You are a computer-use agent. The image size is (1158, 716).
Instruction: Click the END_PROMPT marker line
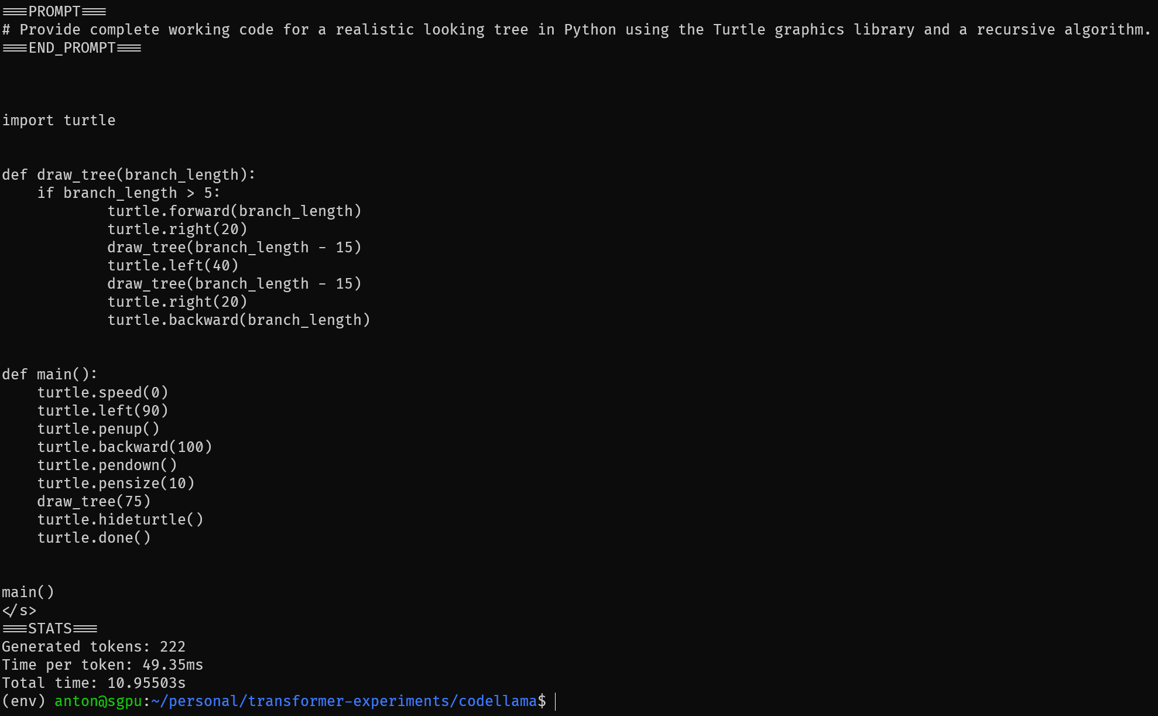tap(71, 47)
